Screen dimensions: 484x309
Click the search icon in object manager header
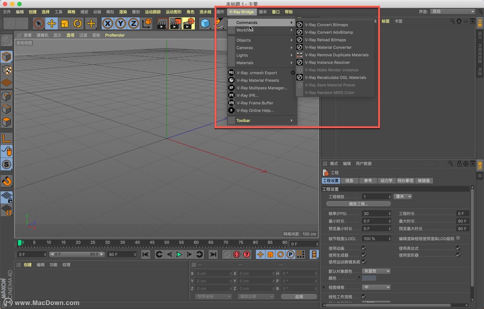click(x=452, y=21)
